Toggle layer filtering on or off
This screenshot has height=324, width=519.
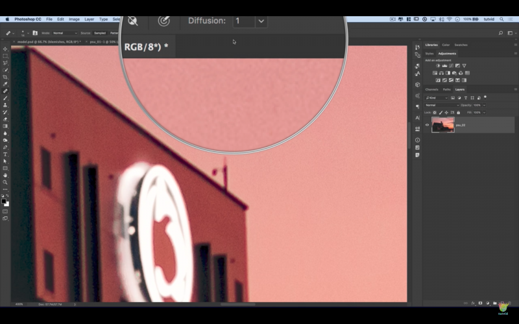(x=485, y=97)
